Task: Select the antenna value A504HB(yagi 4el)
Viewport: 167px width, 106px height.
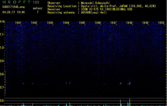Action: [x=94, y=12]
